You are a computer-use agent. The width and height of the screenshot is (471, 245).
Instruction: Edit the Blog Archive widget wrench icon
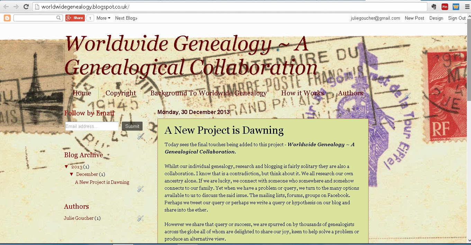click(x=140, y=189)
